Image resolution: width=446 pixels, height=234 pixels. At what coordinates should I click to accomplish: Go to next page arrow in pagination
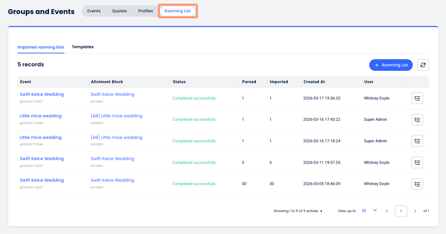pos(415,211)
